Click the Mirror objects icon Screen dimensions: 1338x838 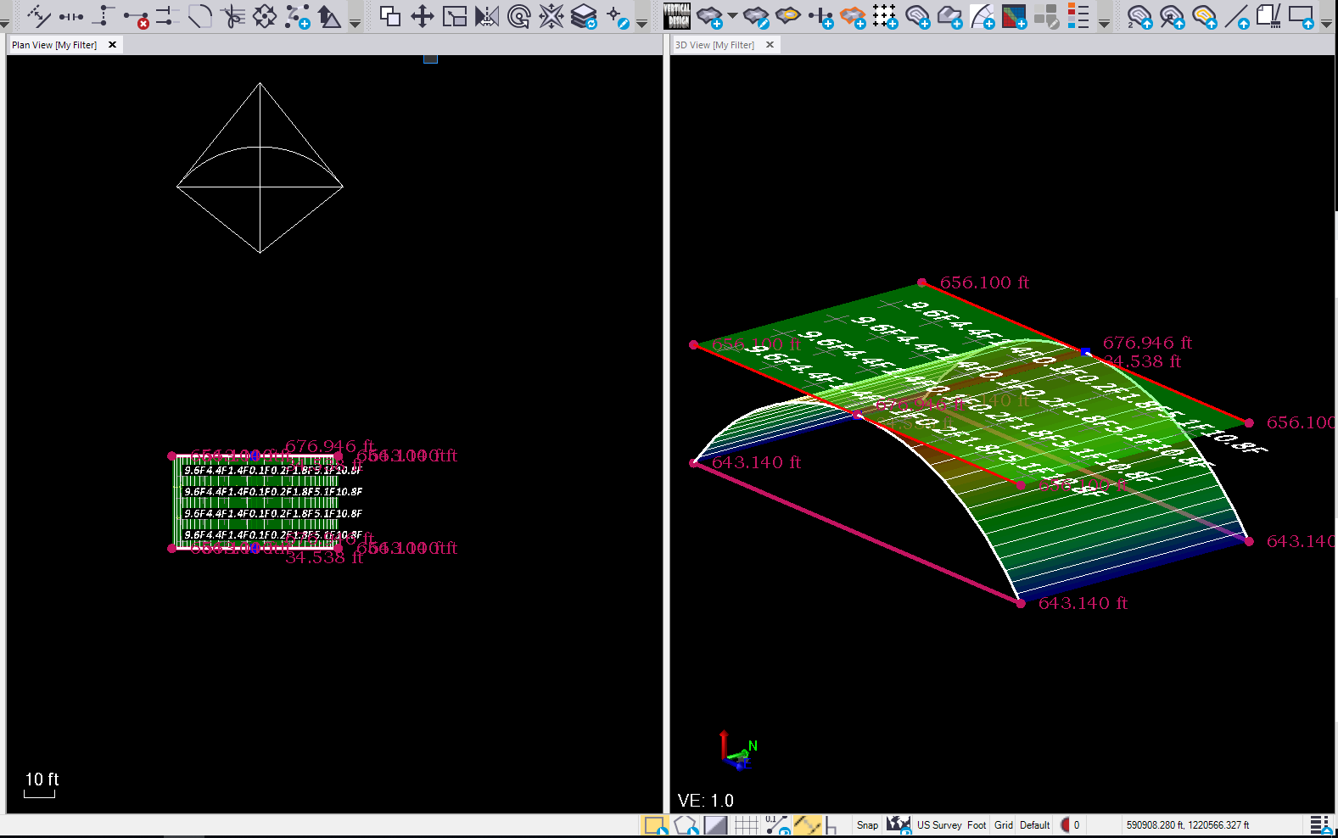pos(486,16)
